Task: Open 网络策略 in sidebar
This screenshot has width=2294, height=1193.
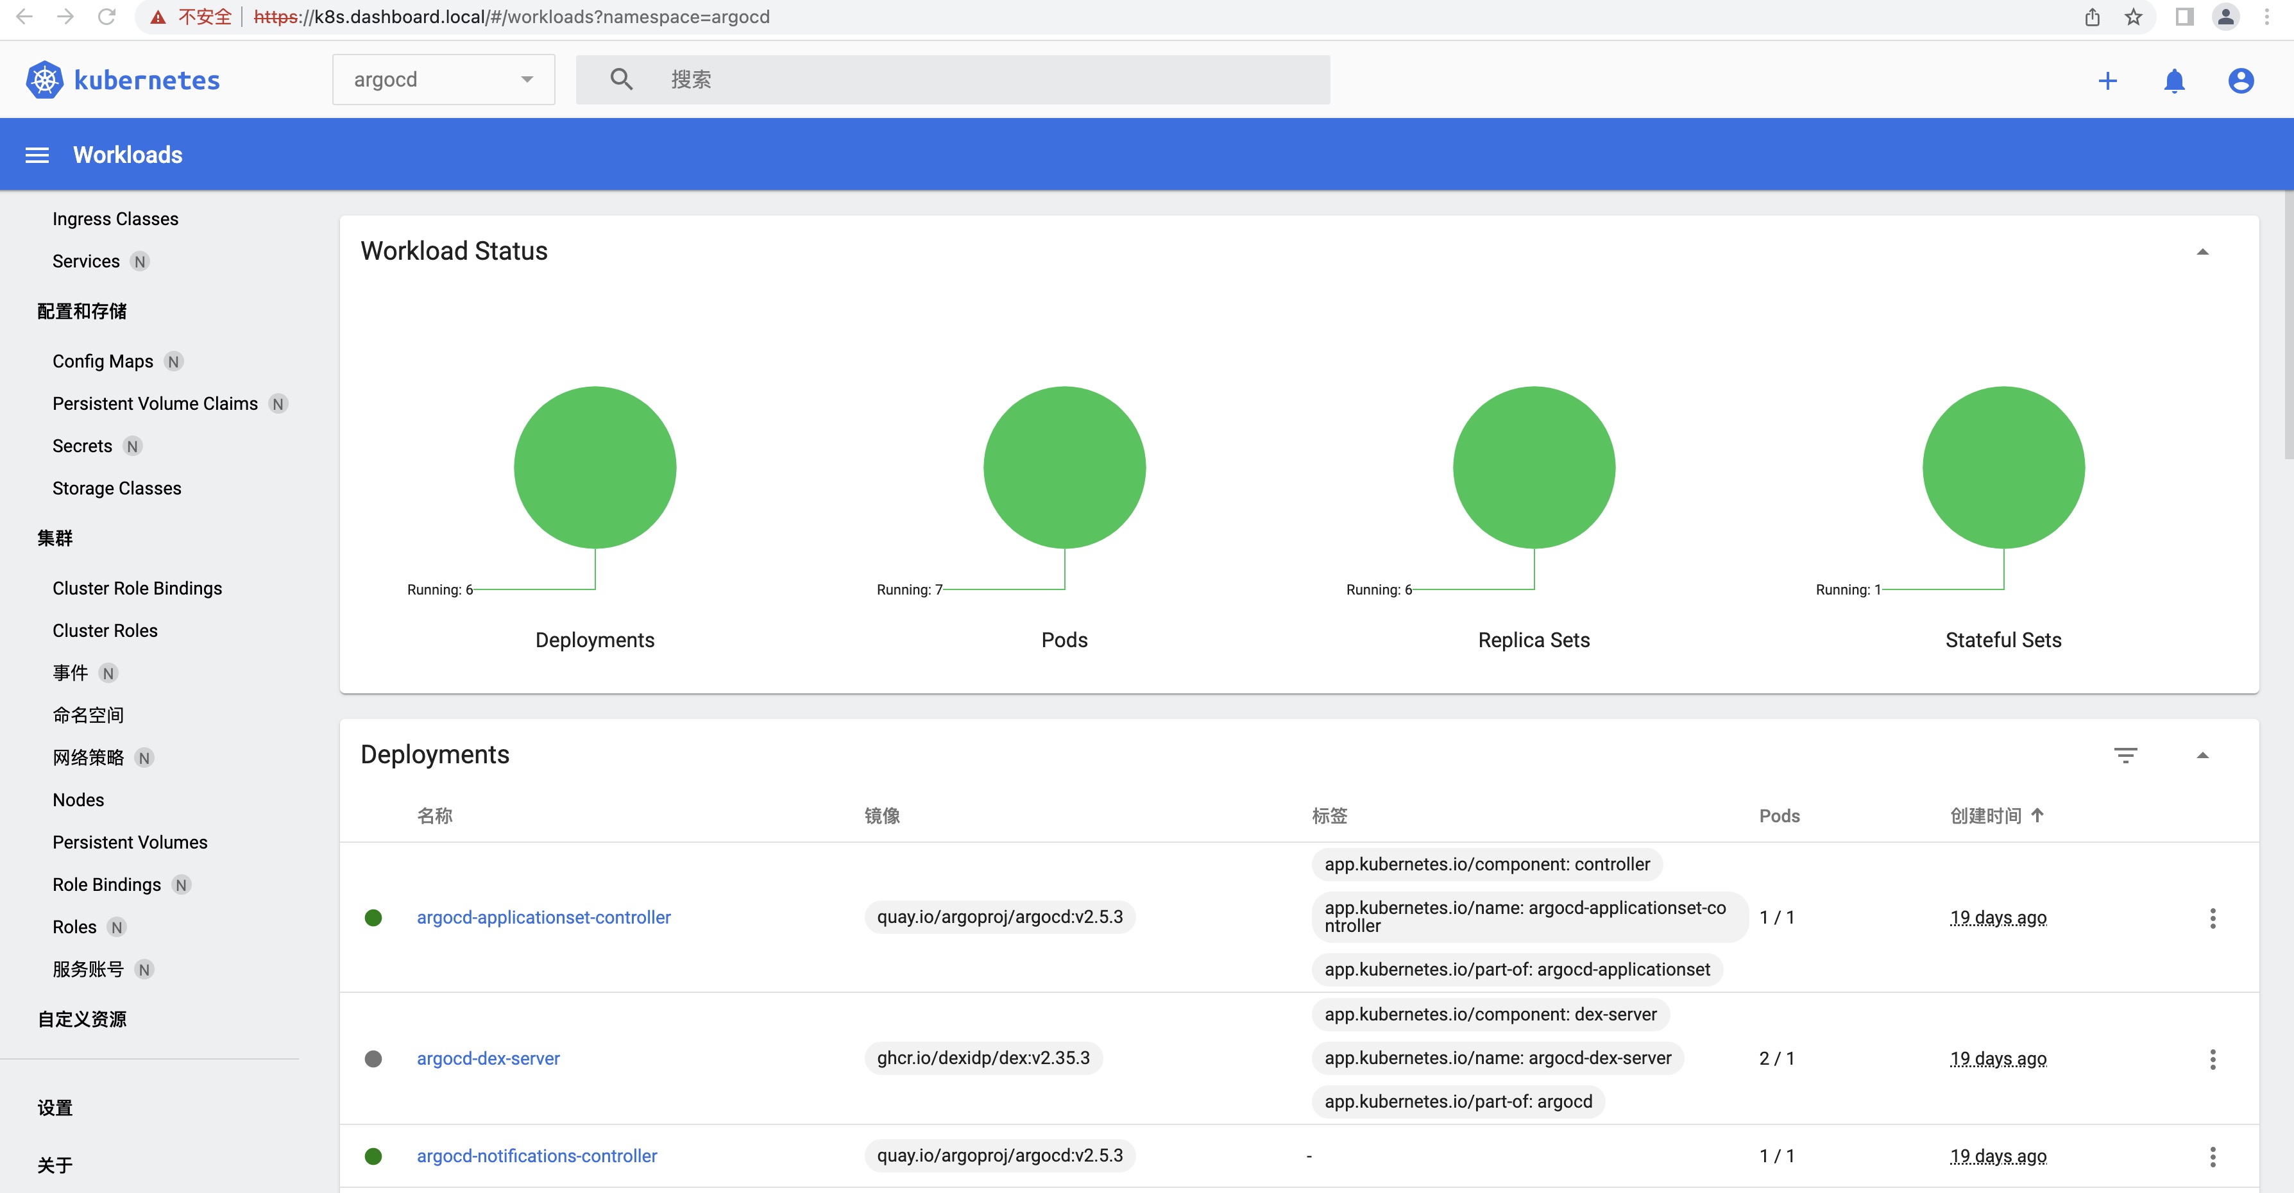Action: coord(88,757)
